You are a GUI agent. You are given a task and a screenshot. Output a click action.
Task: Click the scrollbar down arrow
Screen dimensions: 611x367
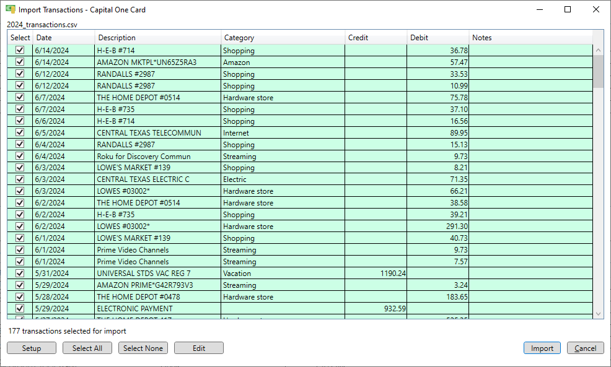coord(598,314)
